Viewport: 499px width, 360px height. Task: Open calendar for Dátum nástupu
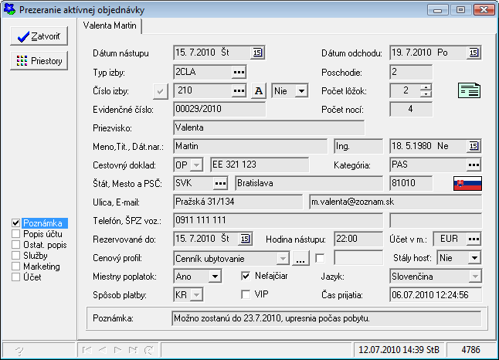click(257, 53)
